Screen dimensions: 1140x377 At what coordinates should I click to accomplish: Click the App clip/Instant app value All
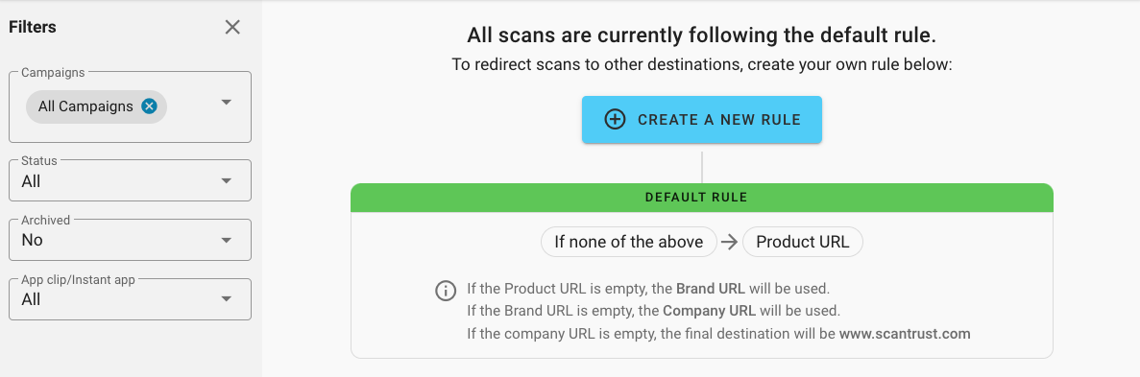32,299
